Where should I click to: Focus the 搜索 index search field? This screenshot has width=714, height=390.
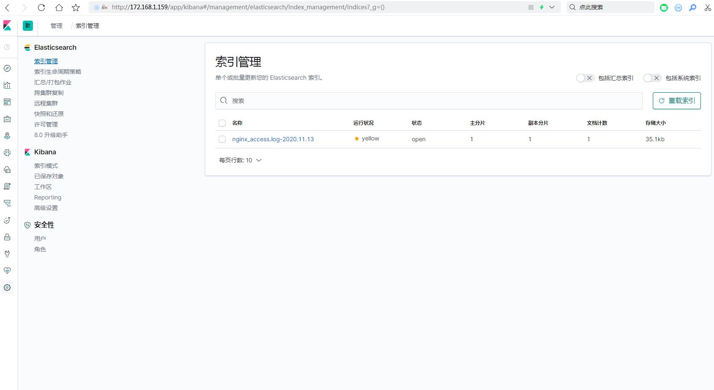pyautogui.click(x=429, y=101)
